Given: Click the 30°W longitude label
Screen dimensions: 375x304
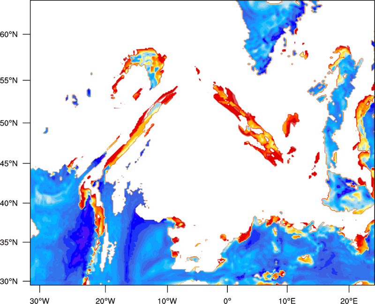Looking at the screenshot, I should 39,301.
